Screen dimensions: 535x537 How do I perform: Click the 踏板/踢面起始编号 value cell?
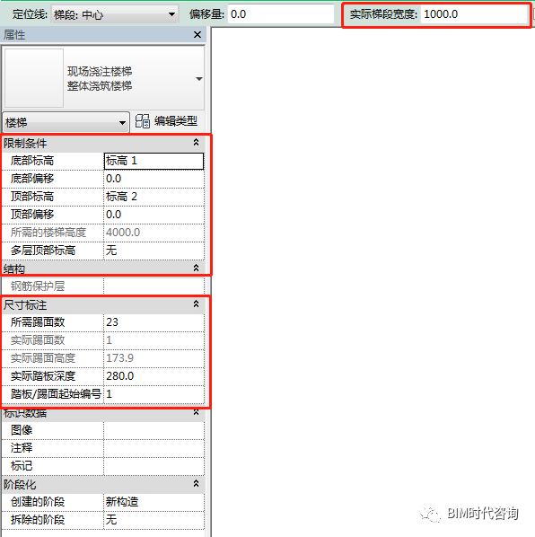[153, 394]
